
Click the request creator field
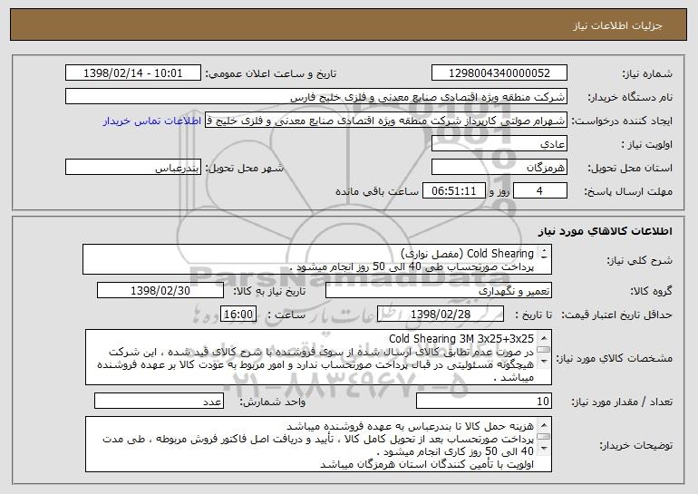tap(386, 121)
